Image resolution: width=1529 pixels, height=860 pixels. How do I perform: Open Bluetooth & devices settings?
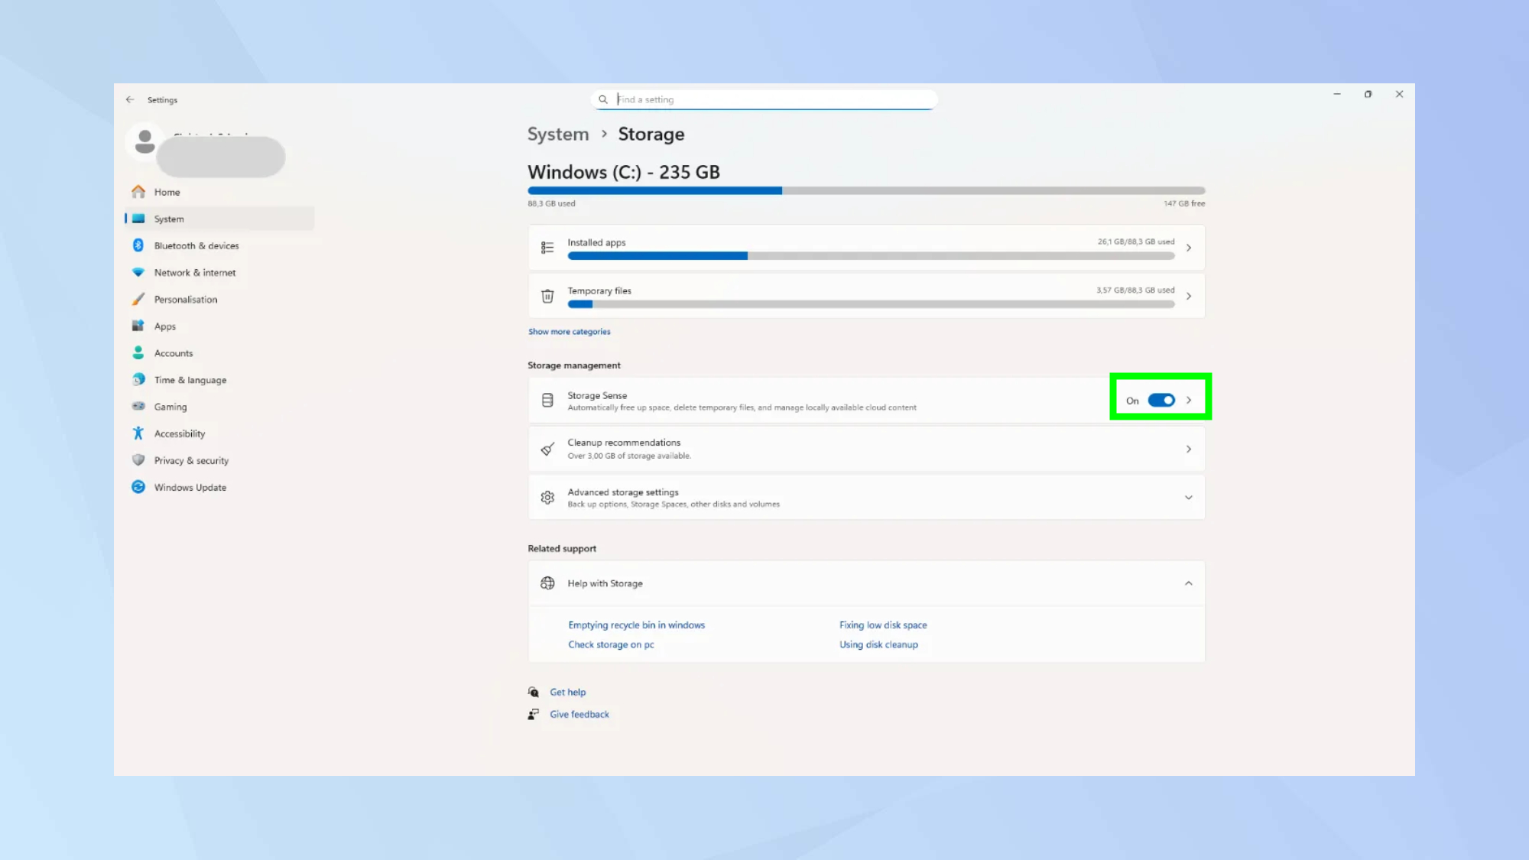click(x=196, y=245)
